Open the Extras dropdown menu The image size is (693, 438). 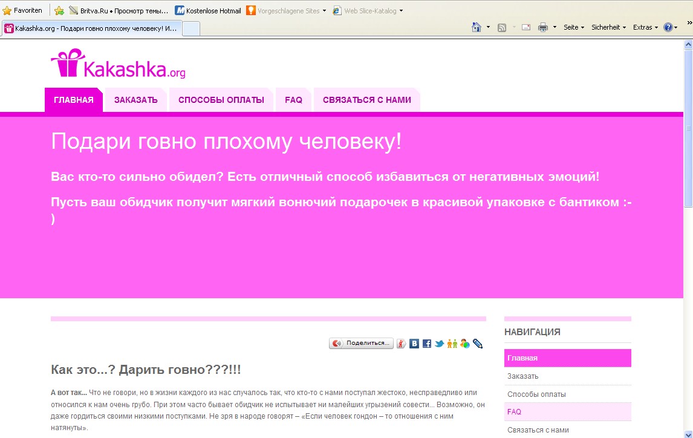645,27
